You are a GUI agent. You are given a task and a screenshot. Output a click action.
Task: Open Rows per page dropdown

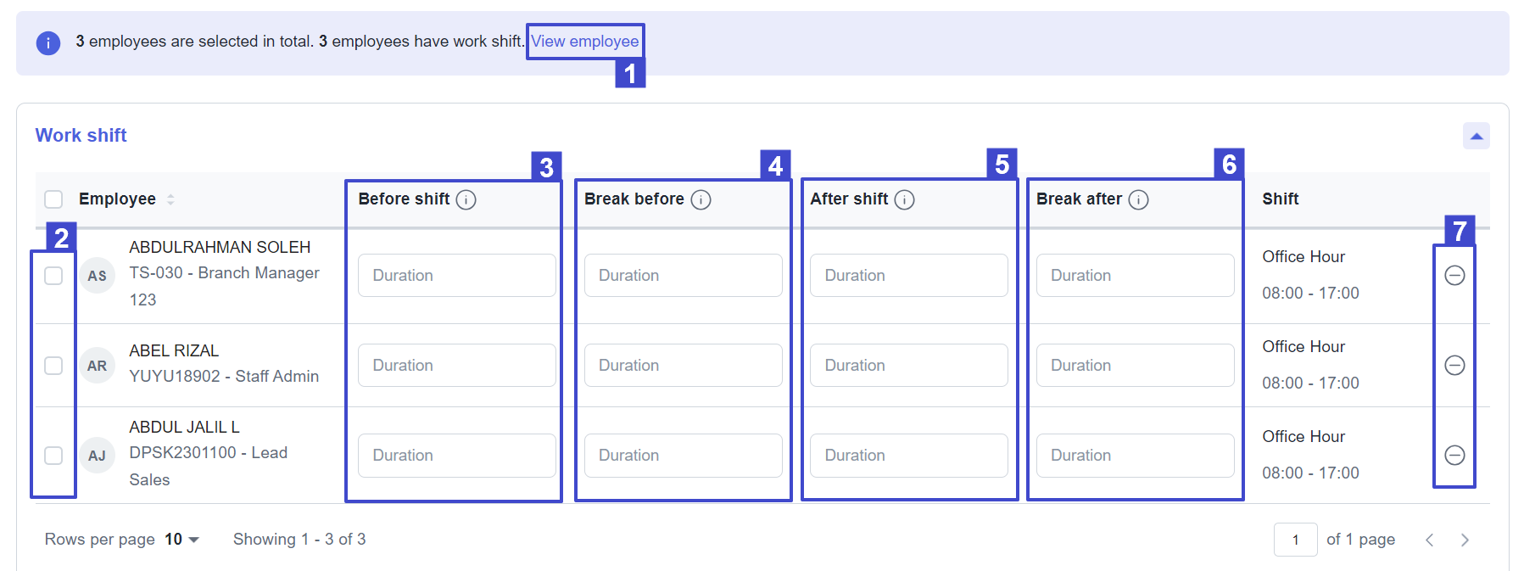(x=182, y=540)
